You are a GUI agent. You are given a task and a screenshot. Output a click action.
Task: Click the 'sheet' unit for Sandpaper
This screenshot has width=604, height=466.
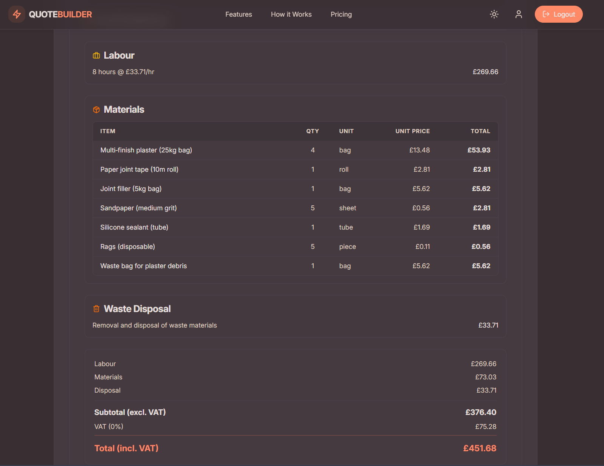tap(348, 208)
